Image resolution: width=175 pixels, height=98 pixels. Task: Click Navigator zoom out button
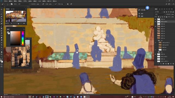click(11, 23)
